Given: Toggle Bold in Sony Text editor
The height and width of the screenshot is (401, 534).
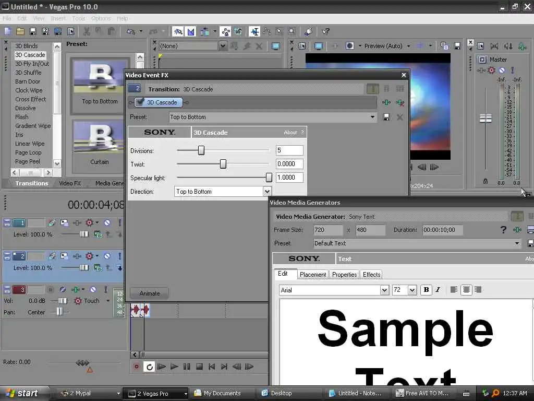Looking at the screenshot, I should 426,290.
